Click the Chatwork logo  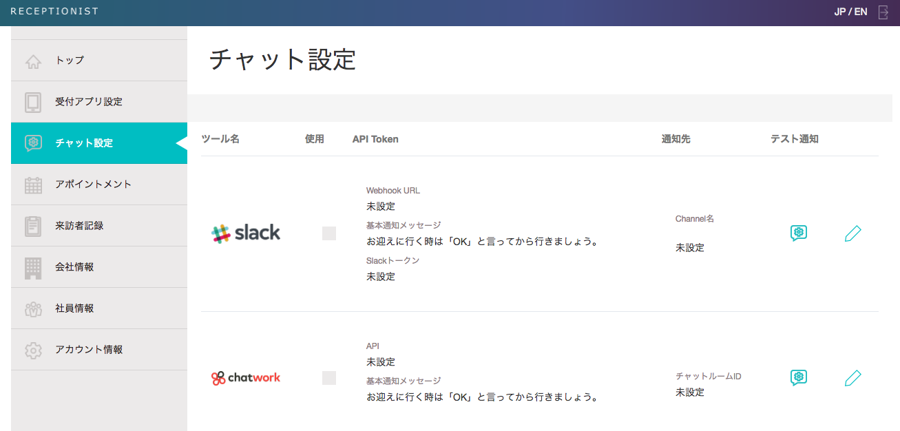(x=246, y=378)
